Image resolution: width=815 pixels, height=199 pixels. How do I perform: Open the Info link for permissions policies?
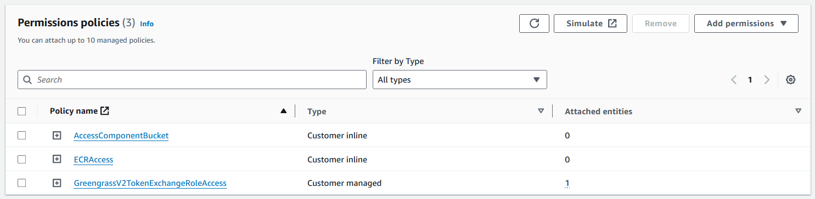coord(147,24)
